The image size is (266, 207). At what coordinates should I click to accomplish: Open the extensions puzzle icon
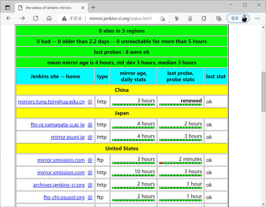[204, 18]
